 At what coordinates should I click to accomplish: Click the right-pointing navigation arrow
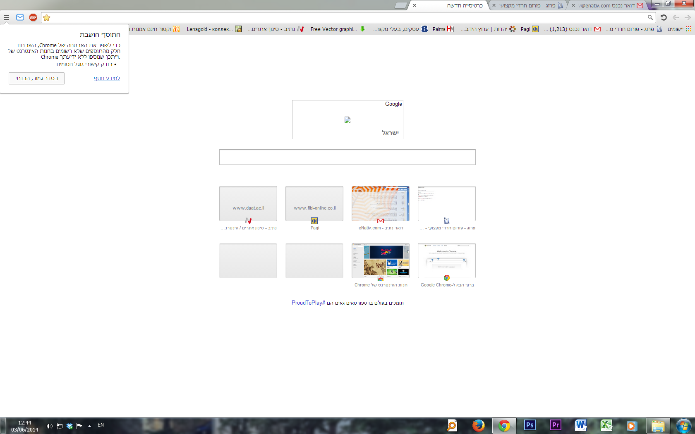coord(688,17)
